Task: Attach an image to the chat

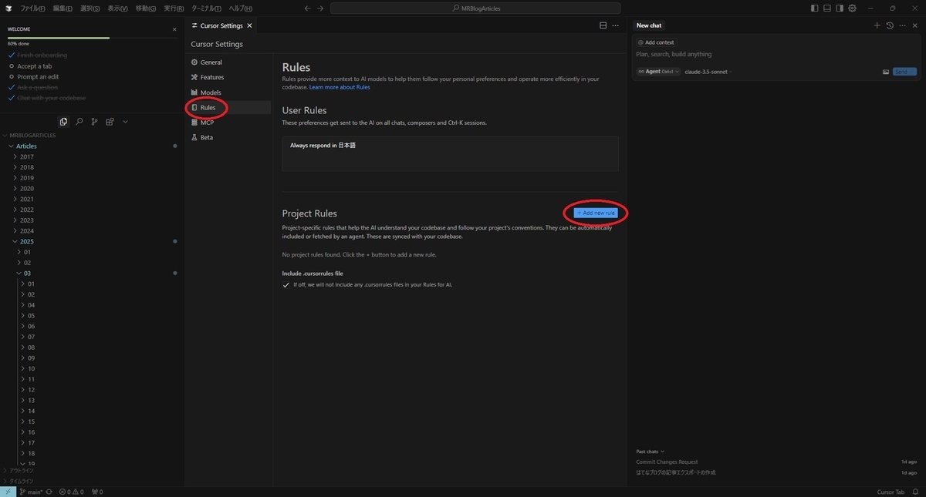Action: [x=886, y=72]
